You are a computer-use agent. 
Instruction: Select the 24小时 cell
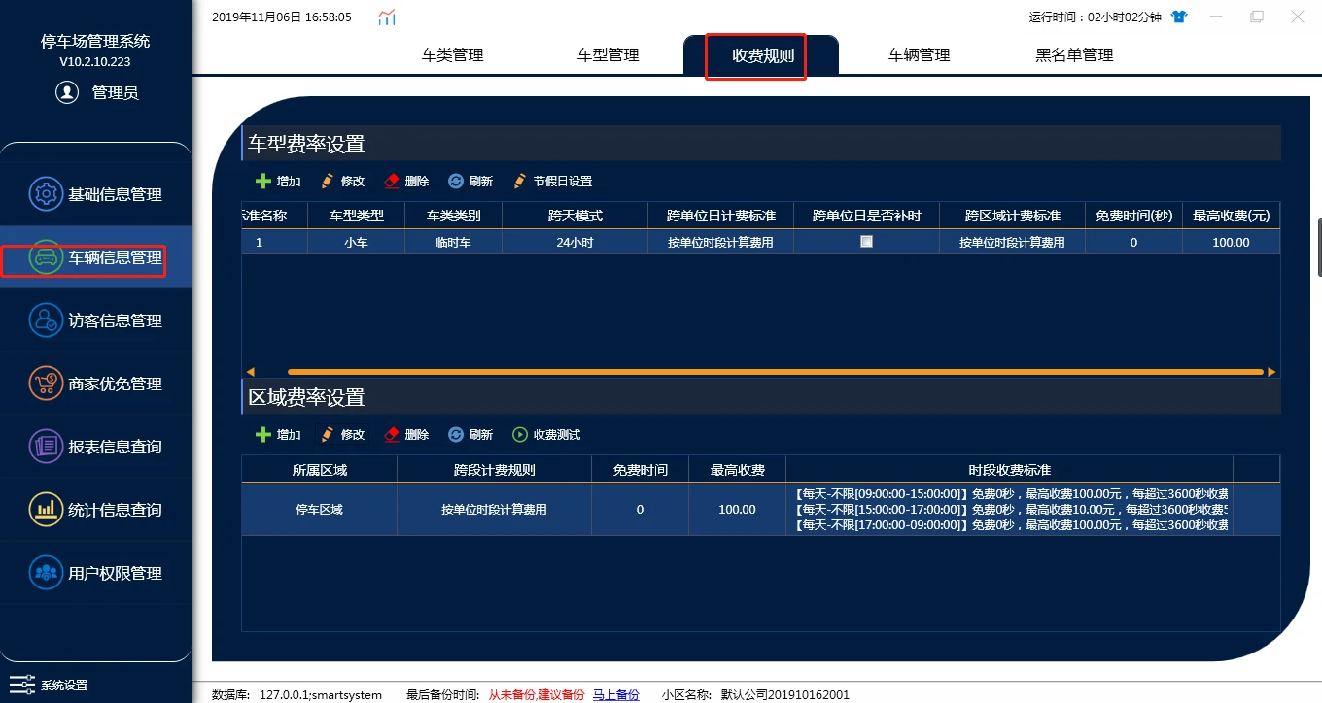click(x=575, y=242)
